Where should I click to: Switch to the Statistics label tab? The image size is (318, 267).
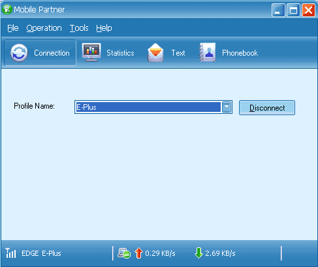tap(120, 53)
